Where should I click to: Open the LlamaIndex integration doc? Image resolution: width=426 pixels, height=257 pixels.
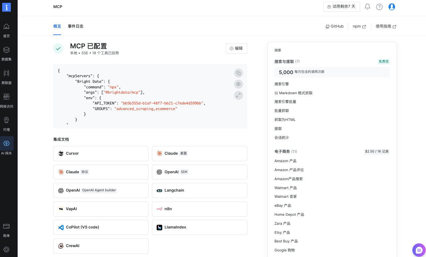point(200,227)
